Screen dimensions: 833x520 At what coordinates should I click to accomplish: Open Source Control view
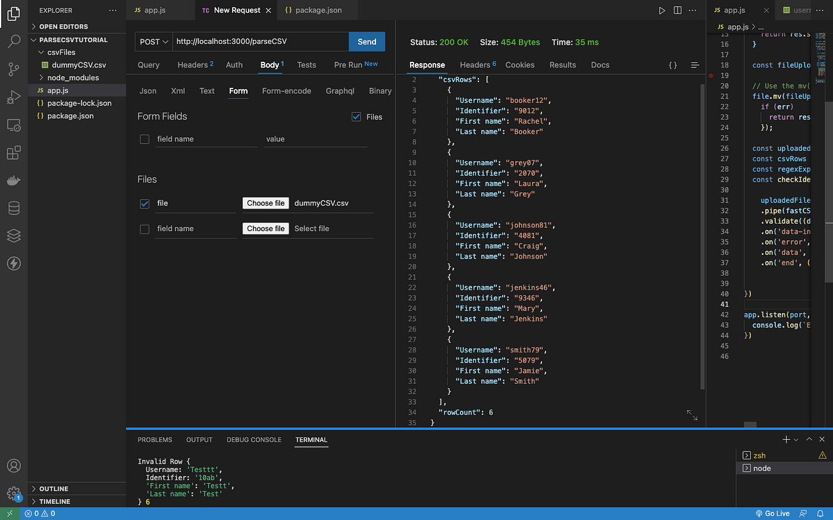point(14,69)
